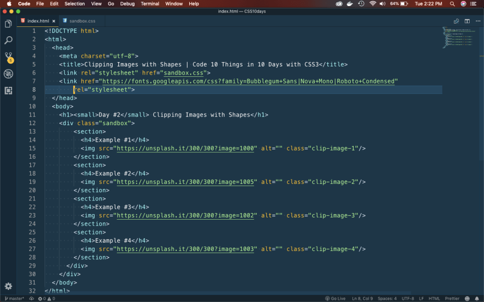Click the HTML5 icon on index.html tab
The height and width of the screenshot is (302, 484).
coord(23,21)
